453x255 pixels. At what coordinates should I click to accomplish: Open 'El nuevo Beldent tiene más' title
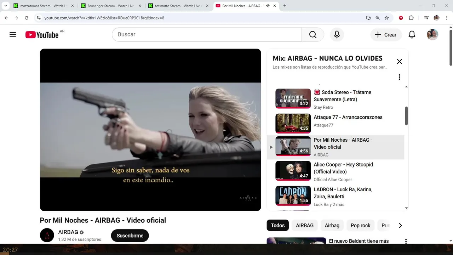coord(359,241)
